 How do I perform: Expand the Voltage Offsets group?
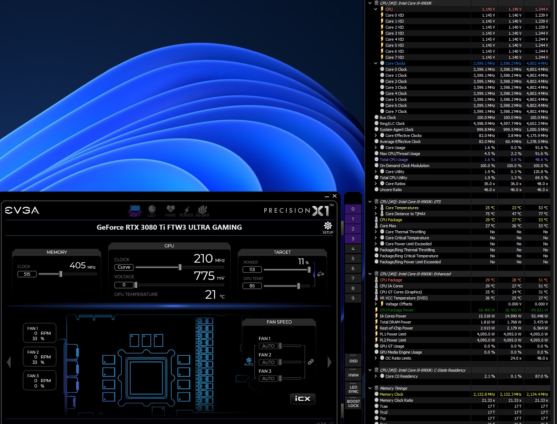[376, 304]
